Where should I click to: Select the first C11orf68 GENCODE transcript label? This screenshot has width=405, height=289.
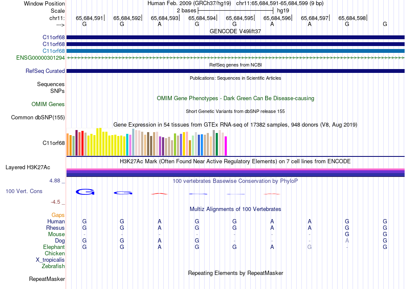(53, 37)
